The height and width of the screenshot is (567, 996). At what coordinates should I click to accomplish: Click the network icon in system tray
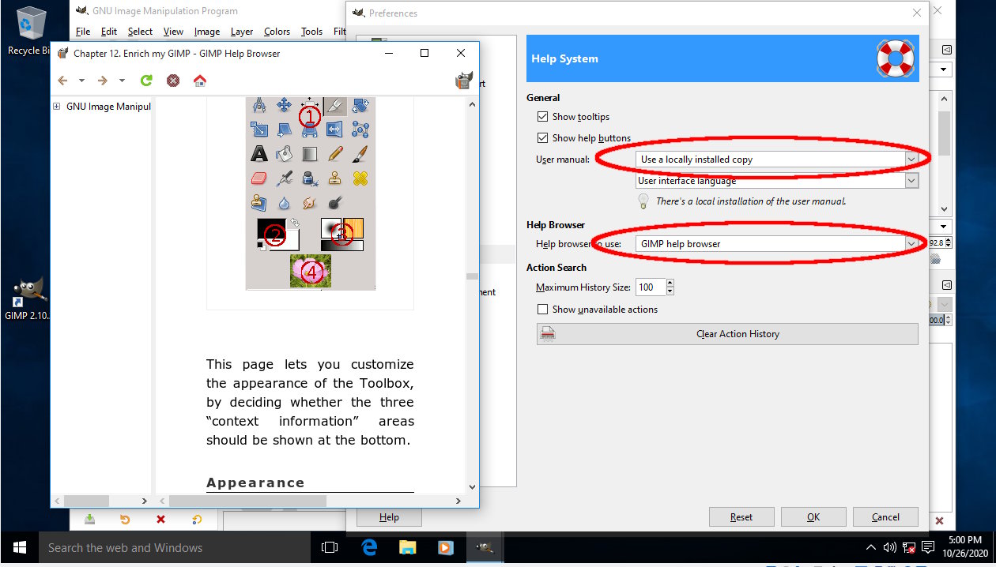(x=909, y=548)
